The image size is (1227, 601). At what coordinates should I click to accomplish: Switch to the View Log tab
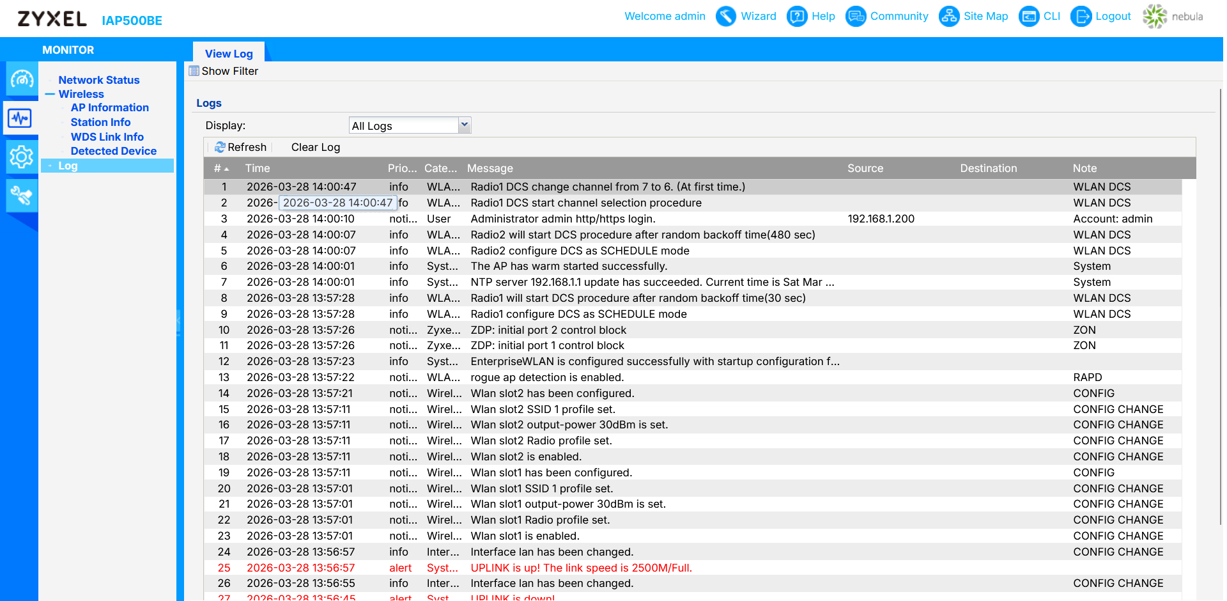point(229,54)
